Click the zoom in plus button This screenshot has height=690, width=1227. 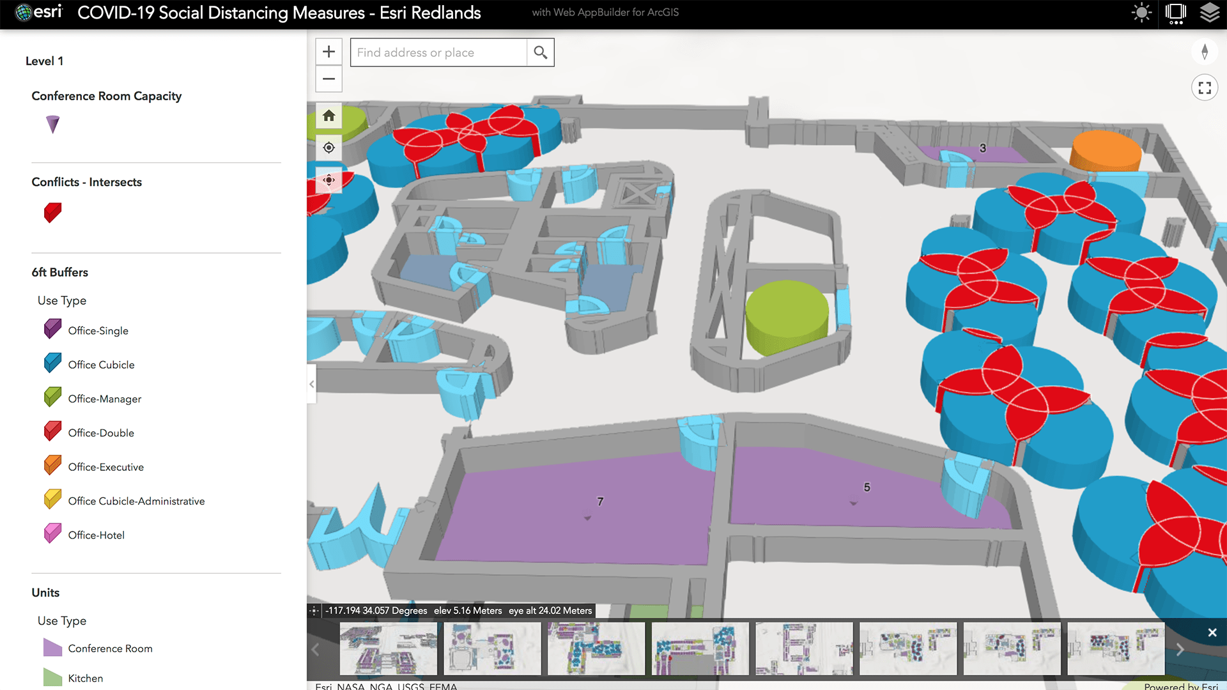tap(328, 52)
